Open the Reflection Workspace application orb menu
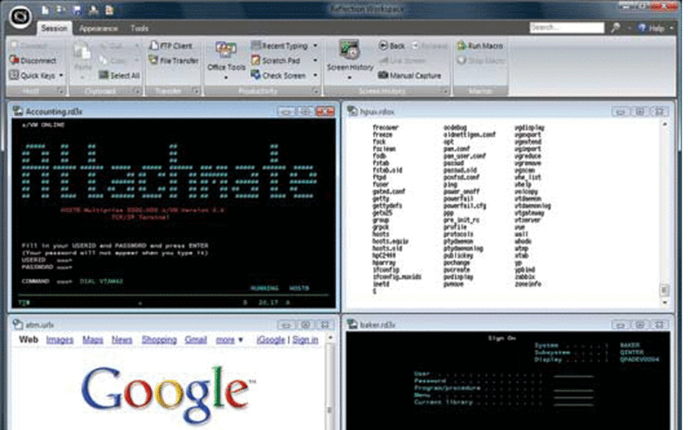This screenshot has height=430, width=688. (x=20, y=16)
